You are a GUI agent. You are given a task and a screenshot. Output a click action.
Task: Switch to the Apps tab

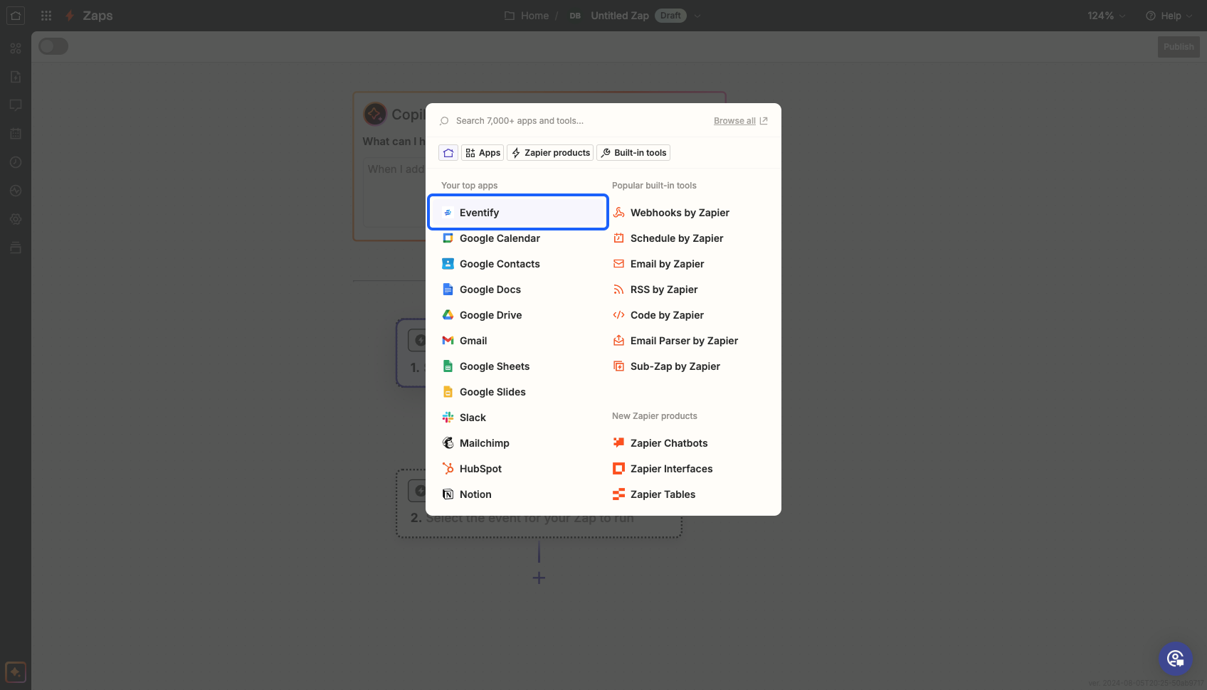(x=483, y=153)
